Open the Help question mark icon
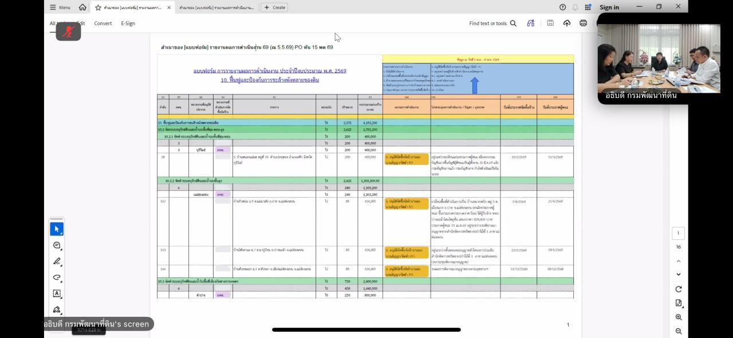The height and width of the screenshot is (338, 733). (x=562, y=7)
